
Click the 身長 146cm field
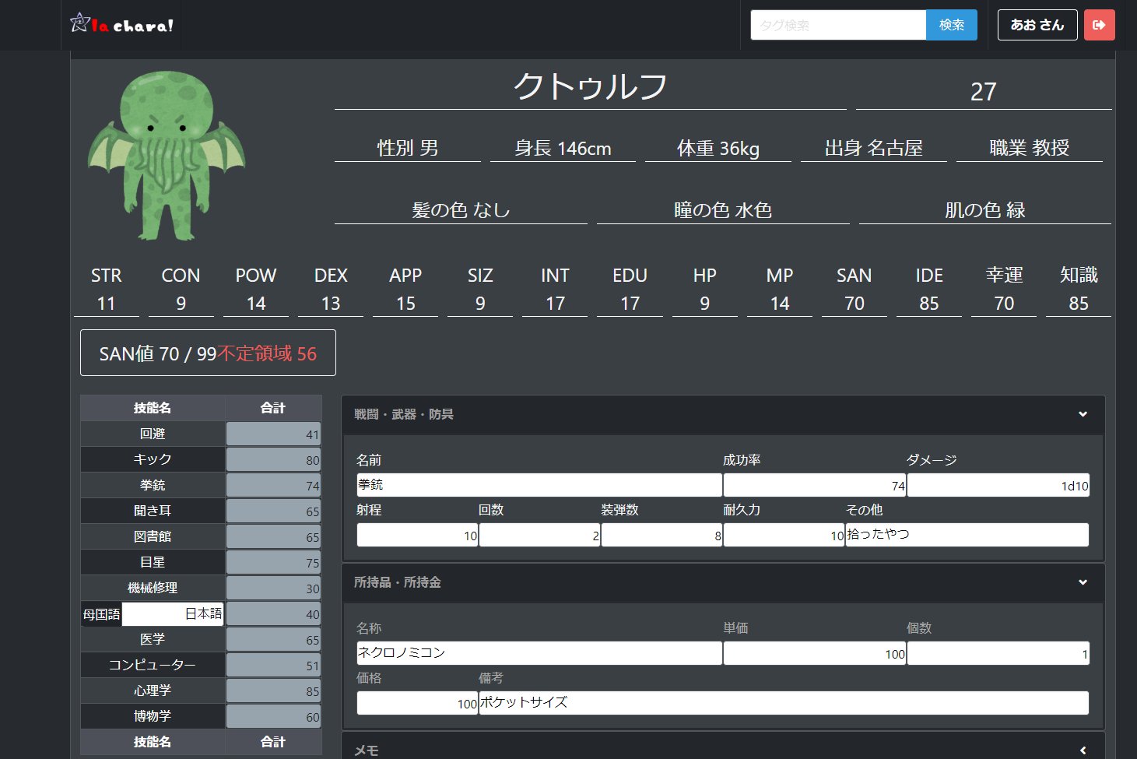[563, 148]
